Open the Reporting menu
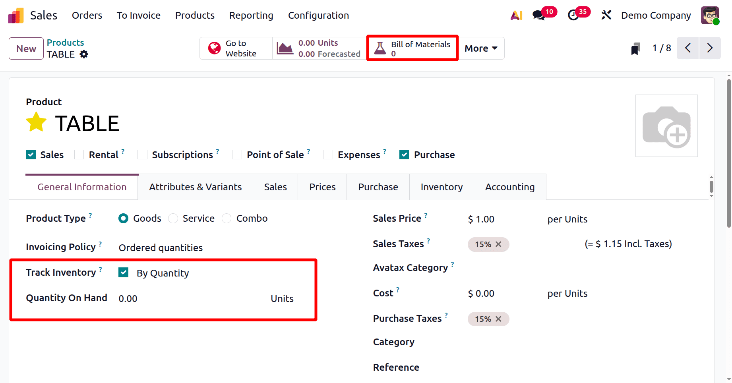The width and height of the screenshot is (732, 383). tap(251, 15)
